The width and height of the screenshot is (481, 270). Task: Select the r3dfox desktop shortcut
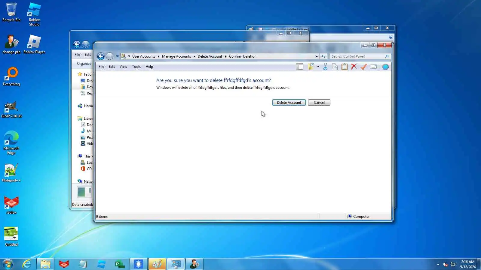11,205
